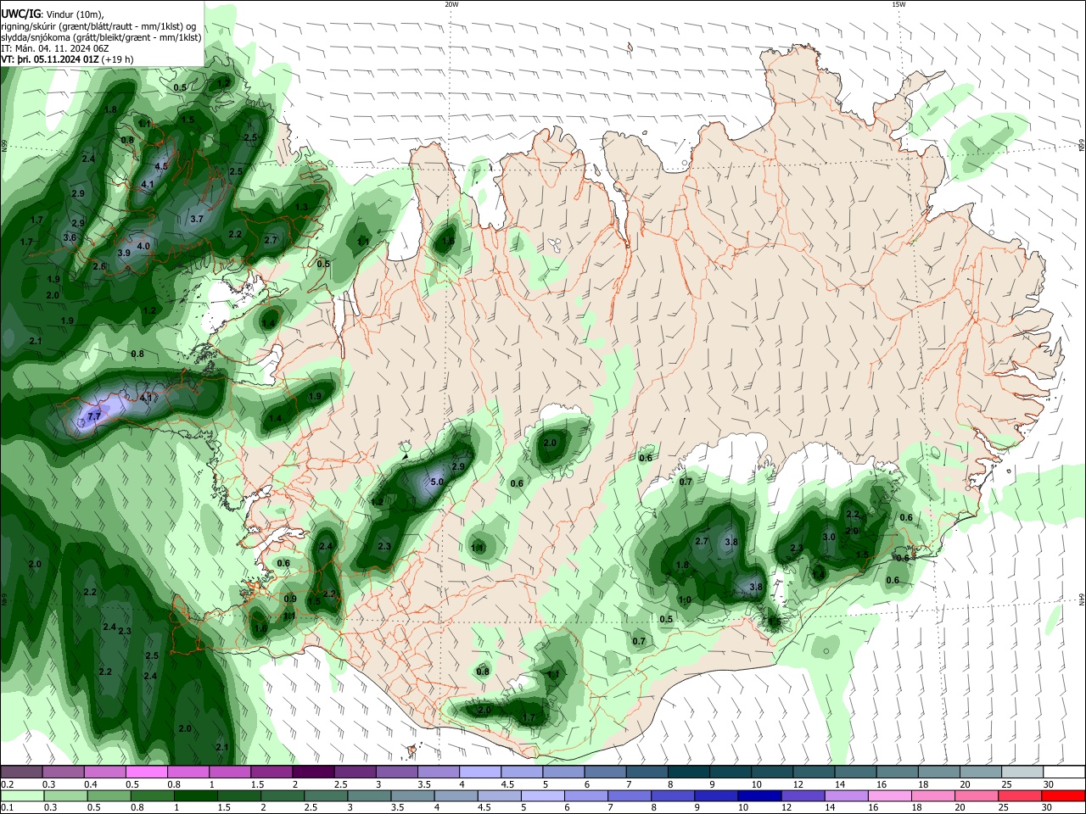This screenshot has height=814, width=1086.
Task: Click the 5.0 precipitation value on the map
Action: 437,482
